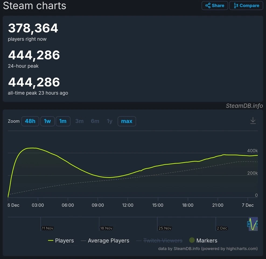Download chart data via the download icon

point(253,121)
